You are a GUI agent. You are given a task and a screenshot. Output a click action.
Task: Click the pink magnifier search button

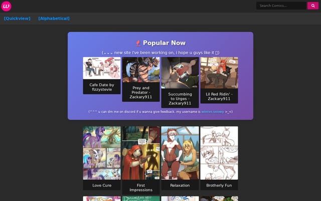click(313, 6)
